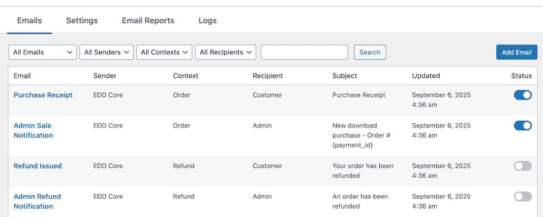
Task: Click the Email column header
Action: click(x=22, y=76)
